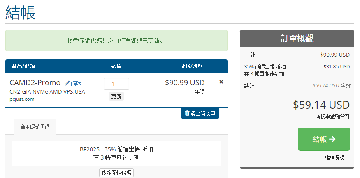Click the arrow icon on the green 結帳 button
Viewport: 360px width, 178px height.
tap(332, 139)
